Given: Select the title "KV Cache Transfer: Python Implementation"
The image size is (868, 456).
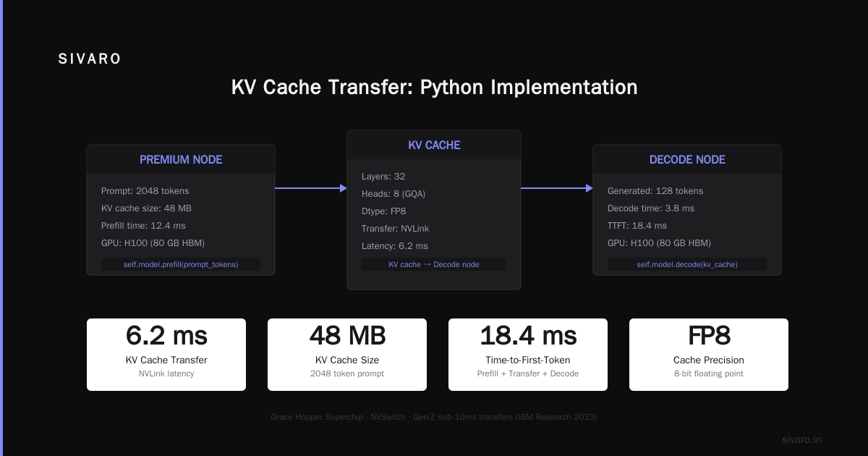Looking at the screenshot, I should (x=434, y=88).
